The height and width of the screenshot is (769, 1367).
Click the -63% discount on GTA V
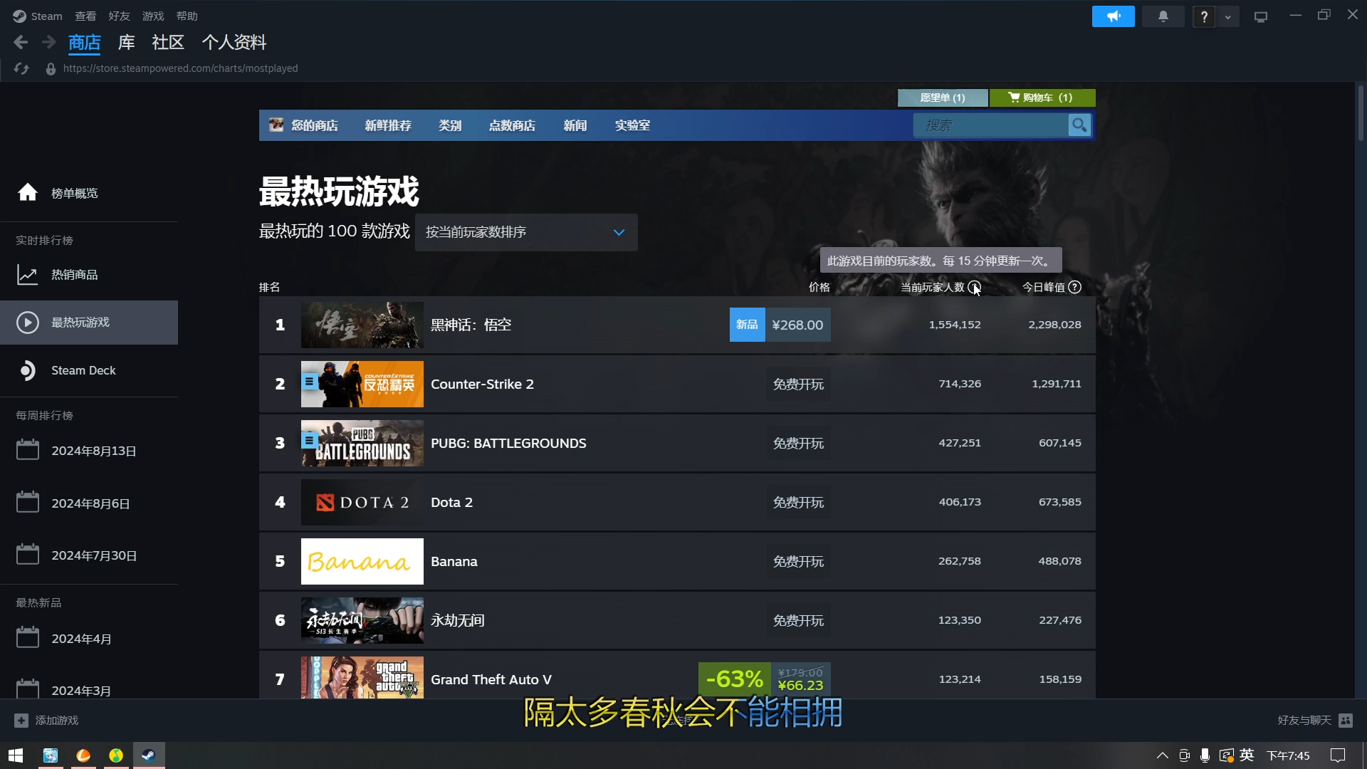(735, 679)
